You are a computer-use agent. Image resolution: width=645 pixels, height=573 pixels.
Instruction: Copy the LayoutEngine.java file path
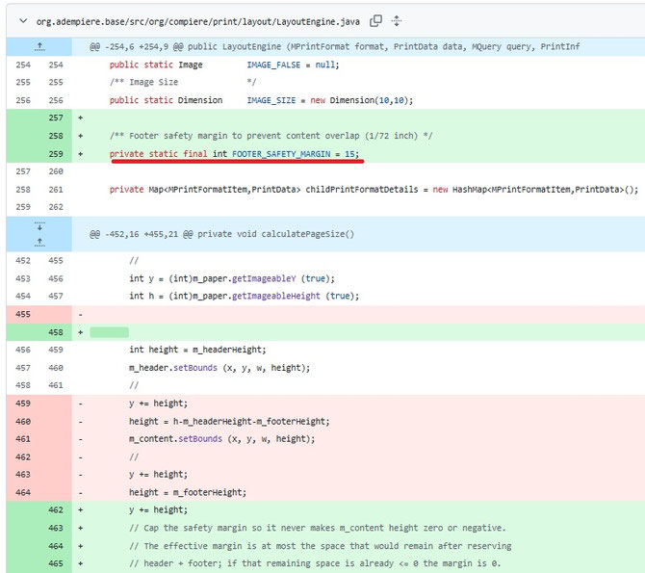[x=375, y=20]
